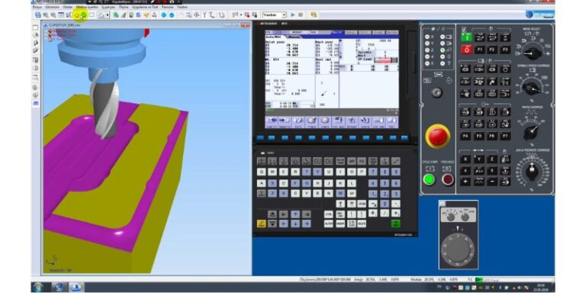Tap the EOB key on the keyboard
The height and width of the screenshot is (293, 586).
(362, 204)
